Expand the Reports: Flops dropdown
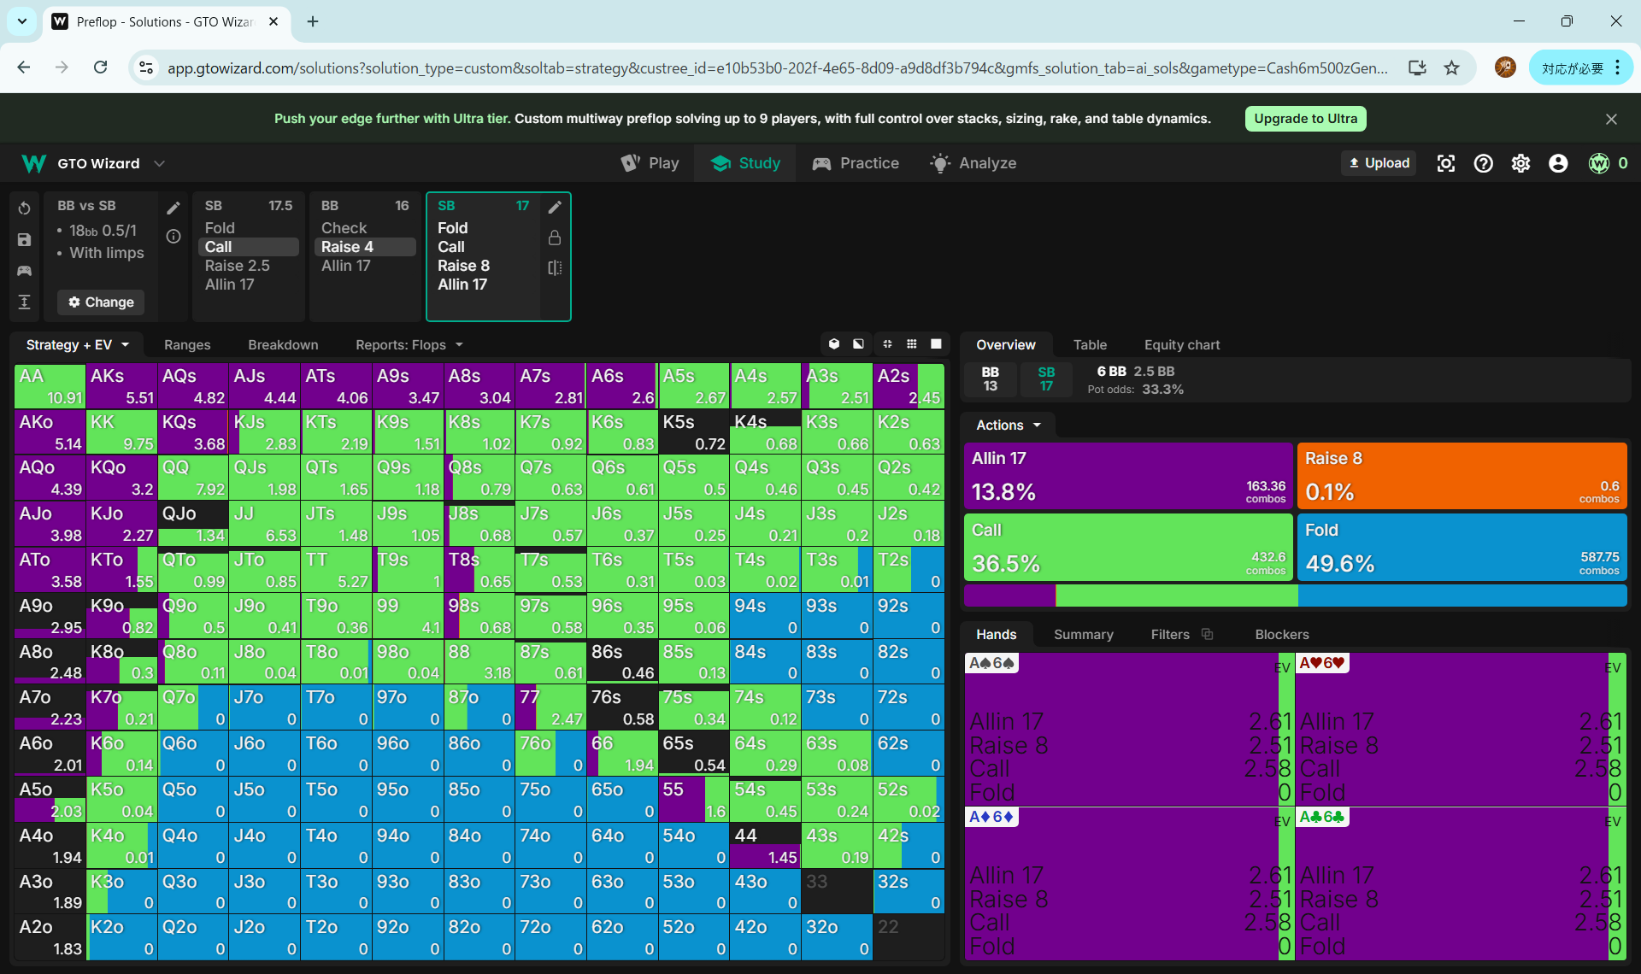The width and height of the screenshot is (1641, 974). (409, 344)
